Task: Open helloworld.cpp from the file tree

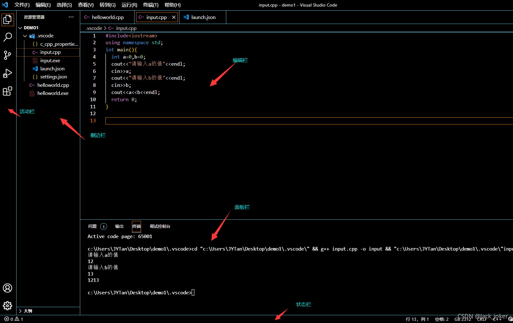Action: [x=48, y=85]
